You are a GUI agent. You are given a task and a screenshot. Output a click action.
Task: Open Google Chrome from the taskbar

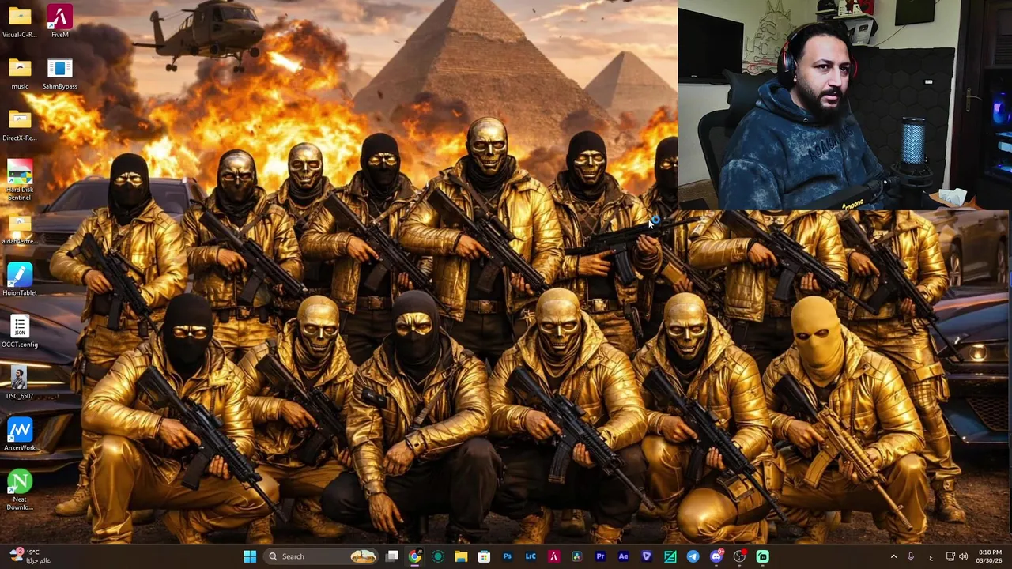tap(414, 556)
